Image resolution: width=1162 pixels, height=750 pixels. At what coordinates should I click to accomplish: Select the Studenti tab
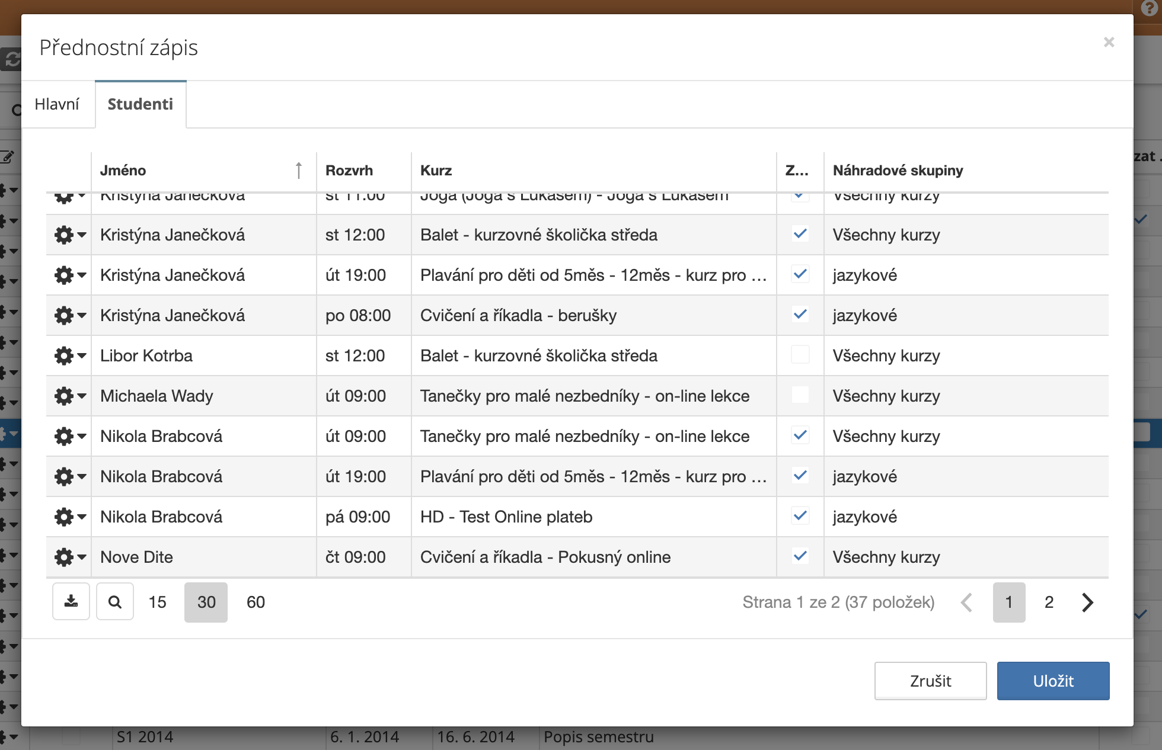[x=141, y=104]
